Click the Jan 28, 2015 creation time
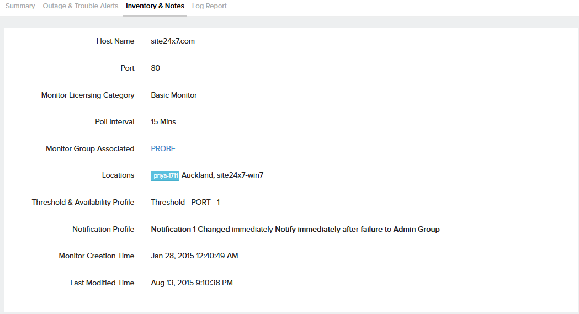Image resolution: width=579 pixels, height=314 pixels. coord(194,256)
